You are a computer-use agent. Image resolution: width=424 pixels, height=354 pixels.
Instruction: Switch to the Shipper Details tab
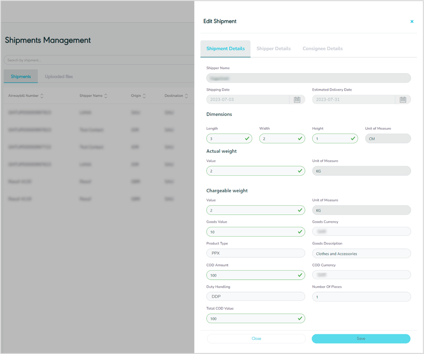tap(273, 48)
